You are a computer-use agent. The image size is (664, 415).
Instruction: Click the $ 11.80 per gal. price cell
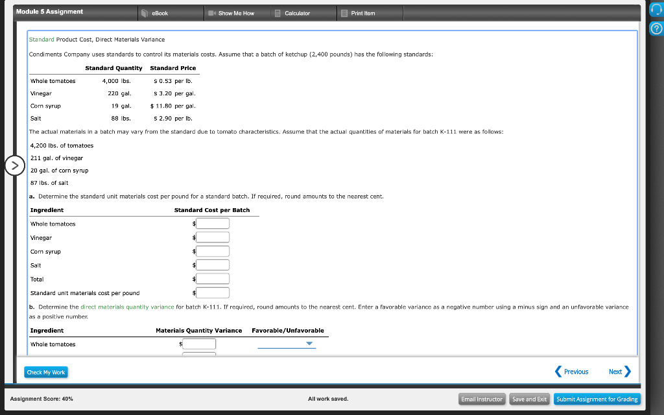pos(172,106)
